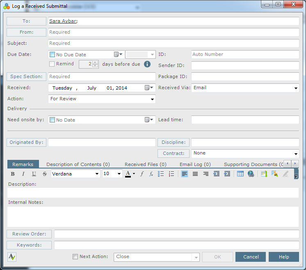Screen dimensions: 306x270
Task: Increase paragraph indent
Action: click(217, 174)
